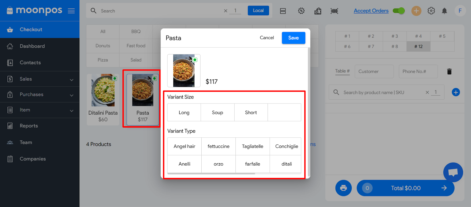Open the discount percent icon
The image size is (471, 207).
tap(301, 11)
